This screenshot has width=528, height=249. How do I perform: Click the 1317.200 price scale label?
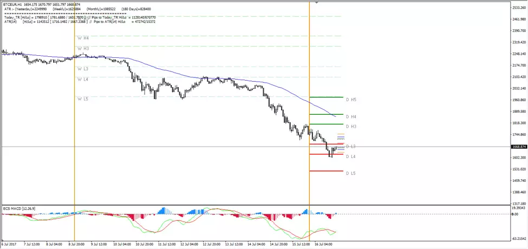(x=519, y=204)
